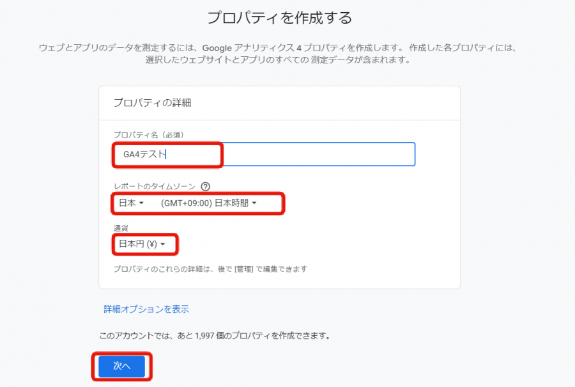Screen dimensions: 575x387
Task: Click the dropdown arrow next to 日本
Action: (142, 202)
